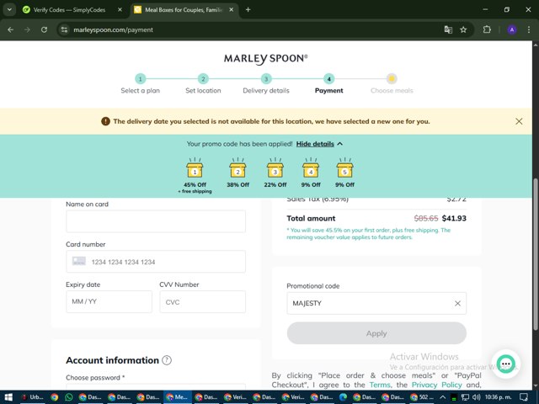Click the translate page icon
The height and width of the screenshot is (404, 539).
pos(448,30)
